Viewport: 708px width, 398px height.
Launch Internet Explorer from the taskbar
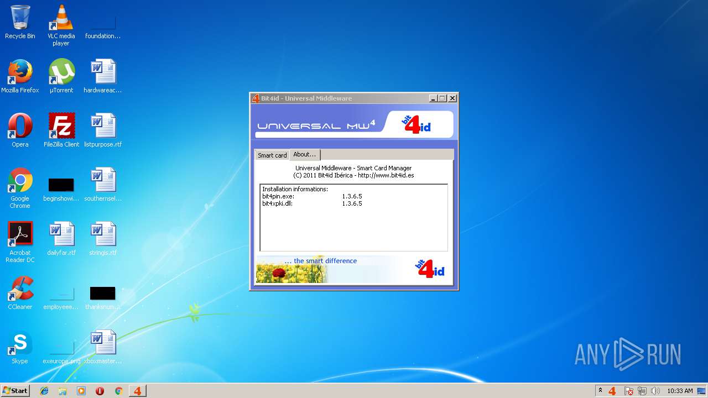pyautogui.click(x=44, y=391)
